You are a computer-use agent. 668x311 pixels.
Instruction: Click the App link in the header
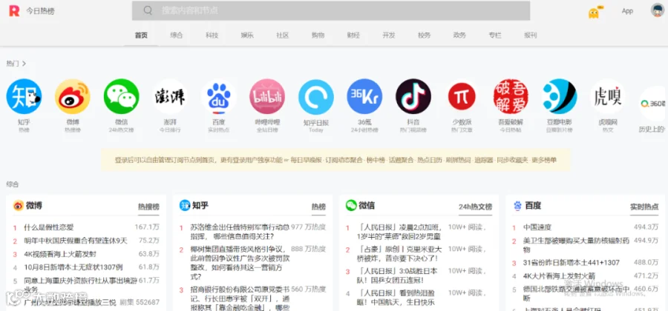click(627, 11)
